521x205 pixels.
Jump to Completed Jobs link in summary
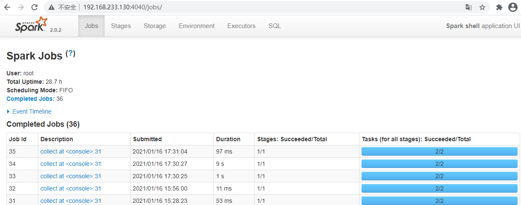pyautogui.click(x=31, y=99)
